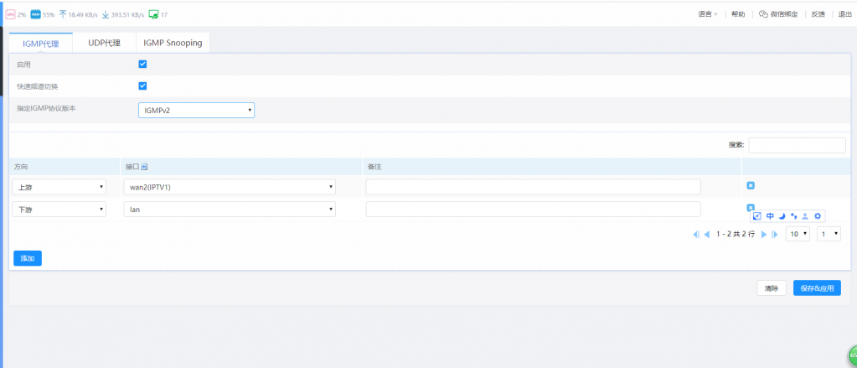Click the online devices monitor icon
The image size is (857, 368).
click(x=153, y=14)
